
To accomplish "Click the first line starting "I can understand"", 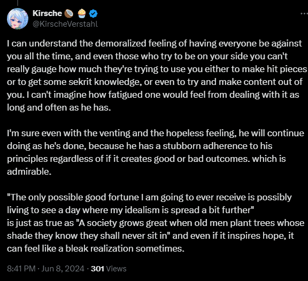I will pos(155,43).
